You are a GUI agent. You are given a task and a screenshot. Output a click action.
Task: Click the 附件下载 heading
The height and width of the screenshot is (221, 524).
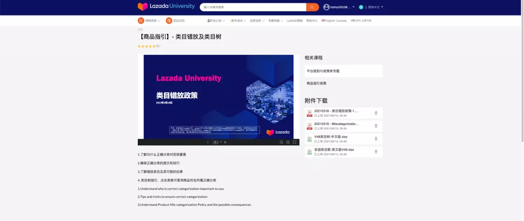pos(316,101)
